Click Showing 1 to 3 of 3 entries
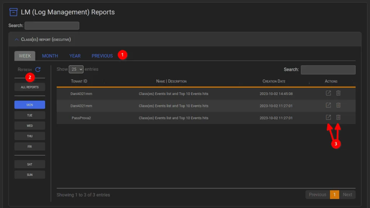Image resolution: width=370 pixels, height=208 pixels. point(83,195)
